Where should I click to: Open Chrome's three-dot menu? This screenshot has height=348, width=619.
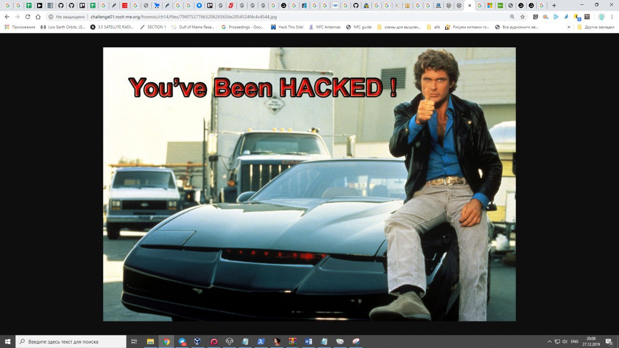point(612,16)
